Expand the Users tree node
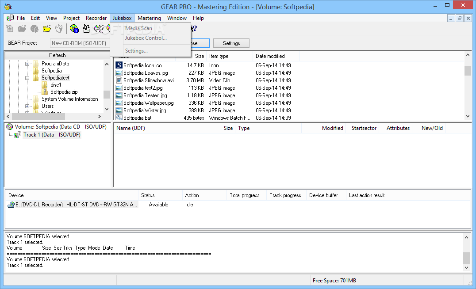This screenshot has height=289, width=476. pos(27,106)
